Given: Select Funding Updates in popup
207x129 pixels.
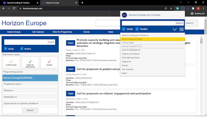Looking at the screenshot, I should pos(128,43).
